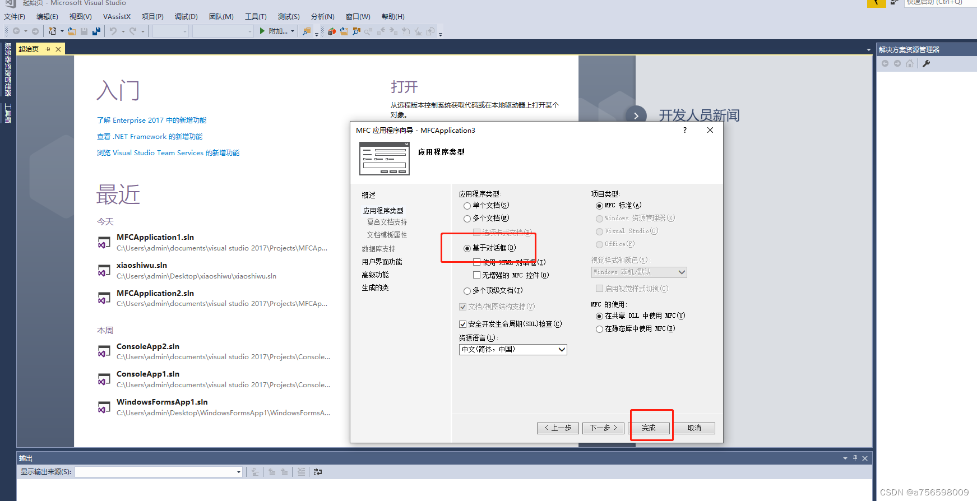Open the 附加 button dropdown arrow
Viewport: 977px width, 501px height.
pyautogui.click(x=293, y=31)
